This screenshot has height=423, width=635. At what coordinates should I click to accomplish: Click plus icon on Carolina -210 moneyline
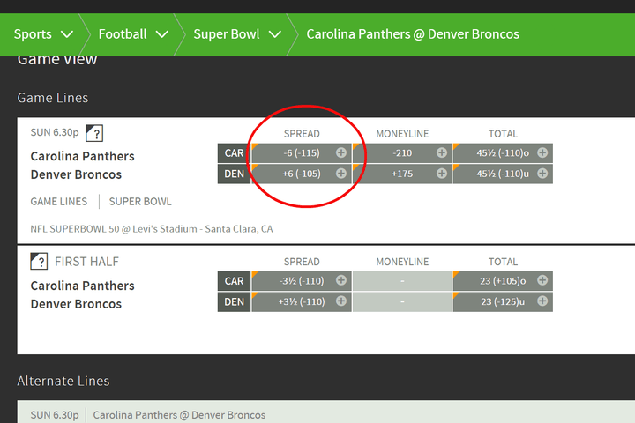[x=442, y=152]
